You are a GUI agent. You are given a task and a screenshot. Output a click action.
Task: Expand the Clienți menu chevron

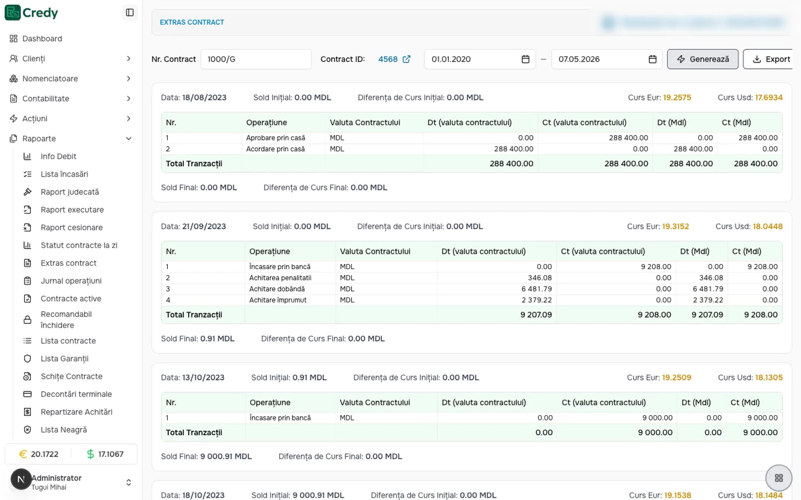click(129, 58)
